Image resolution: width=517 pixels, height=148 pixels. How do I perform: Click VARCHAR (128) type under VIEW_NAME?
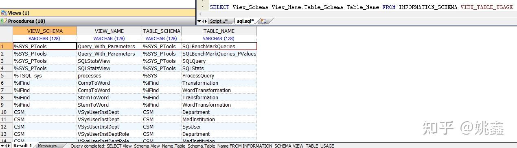click(x=109, y=39)
